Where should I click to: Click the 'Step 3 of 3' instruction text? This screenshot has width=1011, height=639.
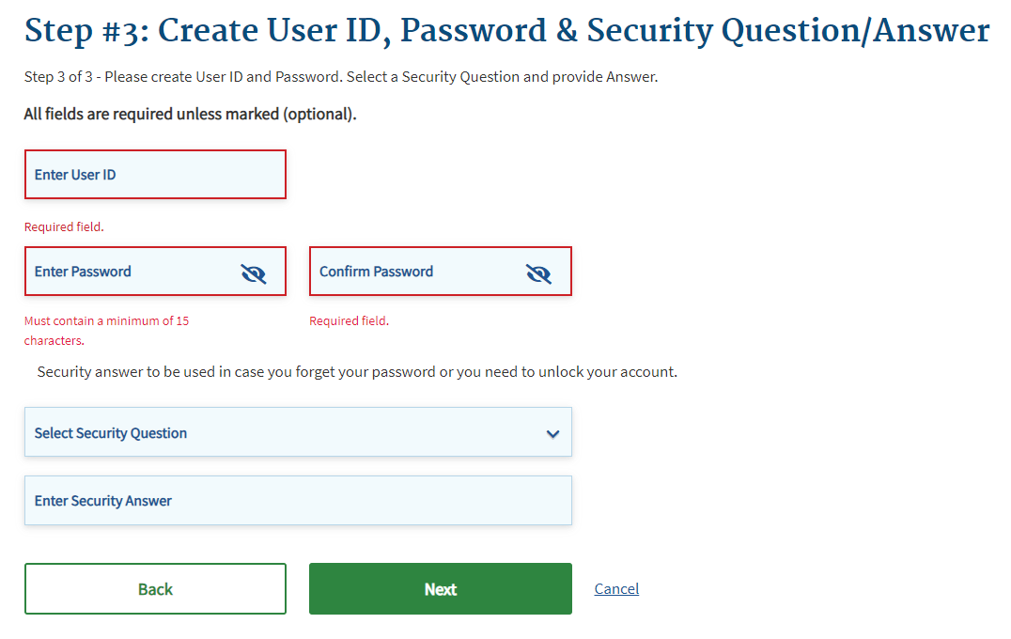coord(340,77)
